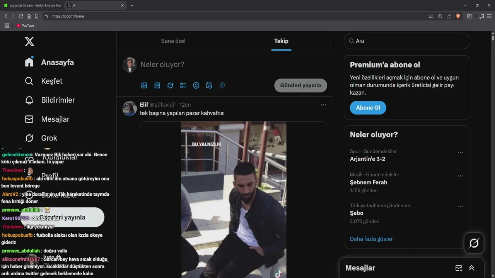Switch to the jugoarda Stream Kick tab

[x=32, y=5]
